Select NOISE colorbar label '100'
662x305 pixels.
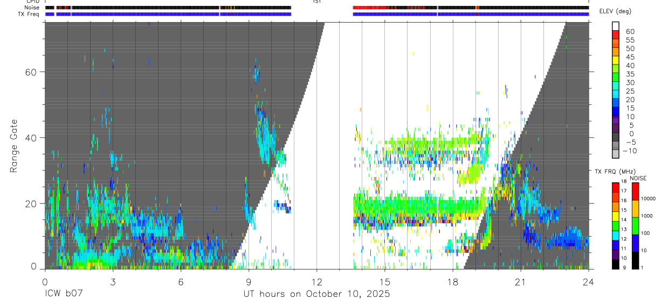point(646,233)
